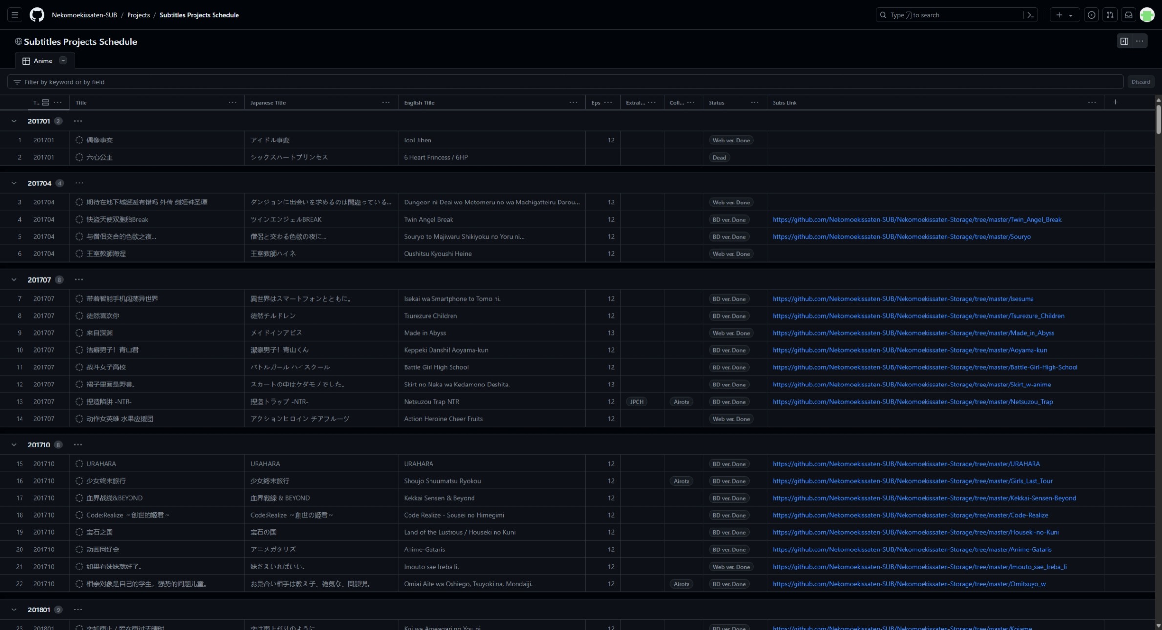Click the draft icon beside URAHARA title
This screenshot has height=630, width=1162.
79,464
